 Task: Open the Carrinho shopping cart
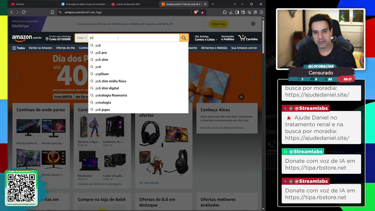pos(248,38)
